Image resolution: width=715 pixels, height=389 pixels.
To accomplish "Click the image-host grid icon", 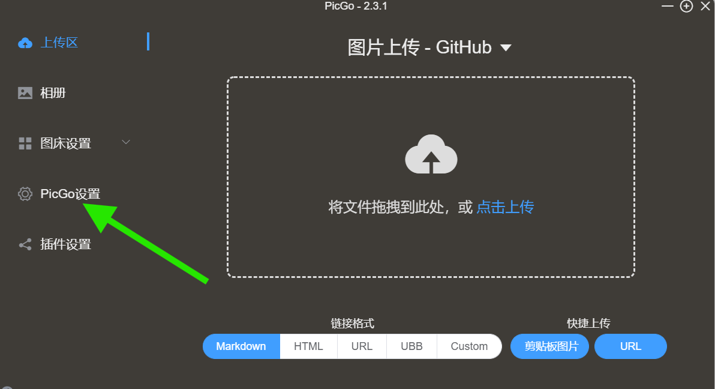I will pos(25,143).
